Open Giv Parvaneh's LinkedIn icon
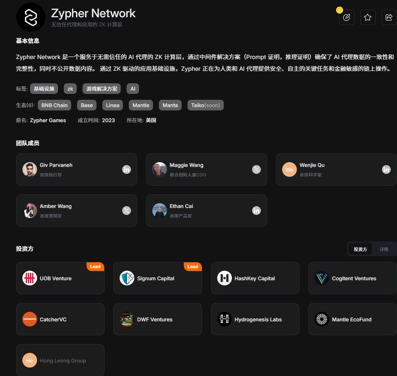Screen dimensions: 397x376 tap(126, 169)
